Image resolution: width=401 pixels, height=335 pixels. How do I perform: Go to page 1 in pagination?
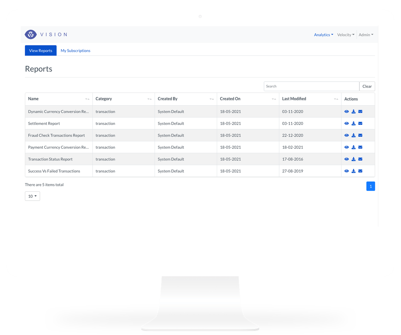[370, 186]
